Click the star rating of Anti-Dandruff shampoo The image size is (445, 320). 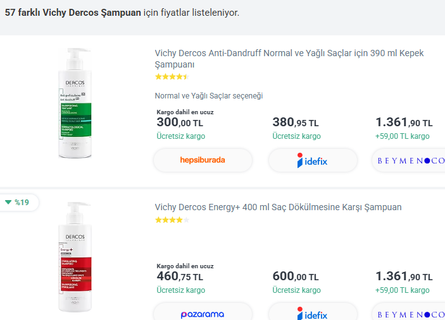point(172,76)
